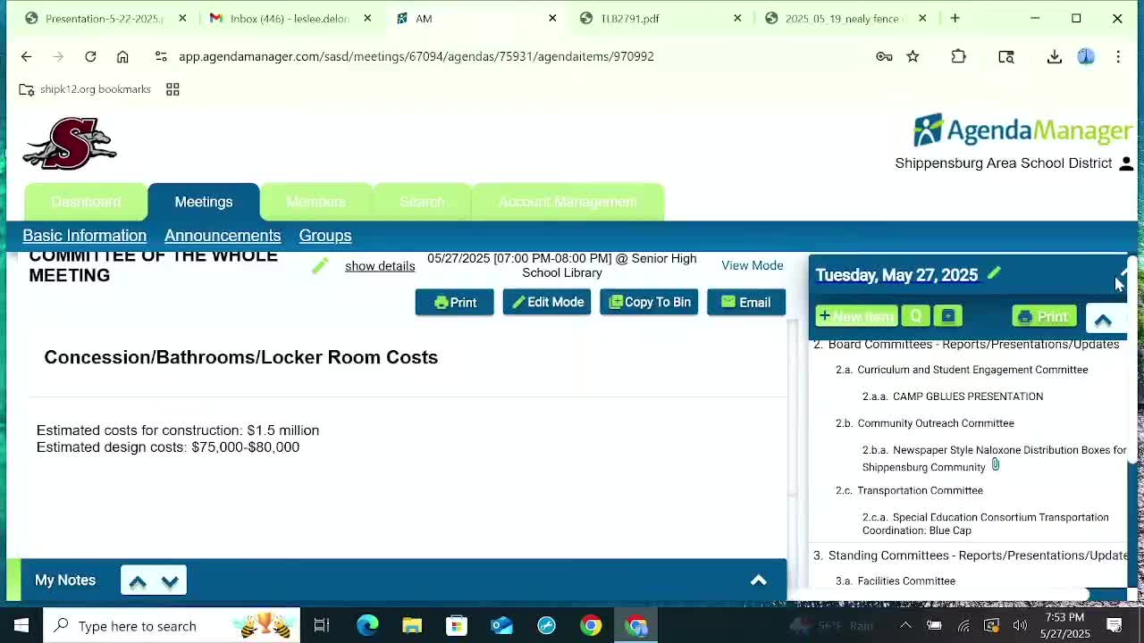Viewport: 1144px width, 643px height.
Task: Collapse the agenda outline panel
Action: coord(1103,319)
